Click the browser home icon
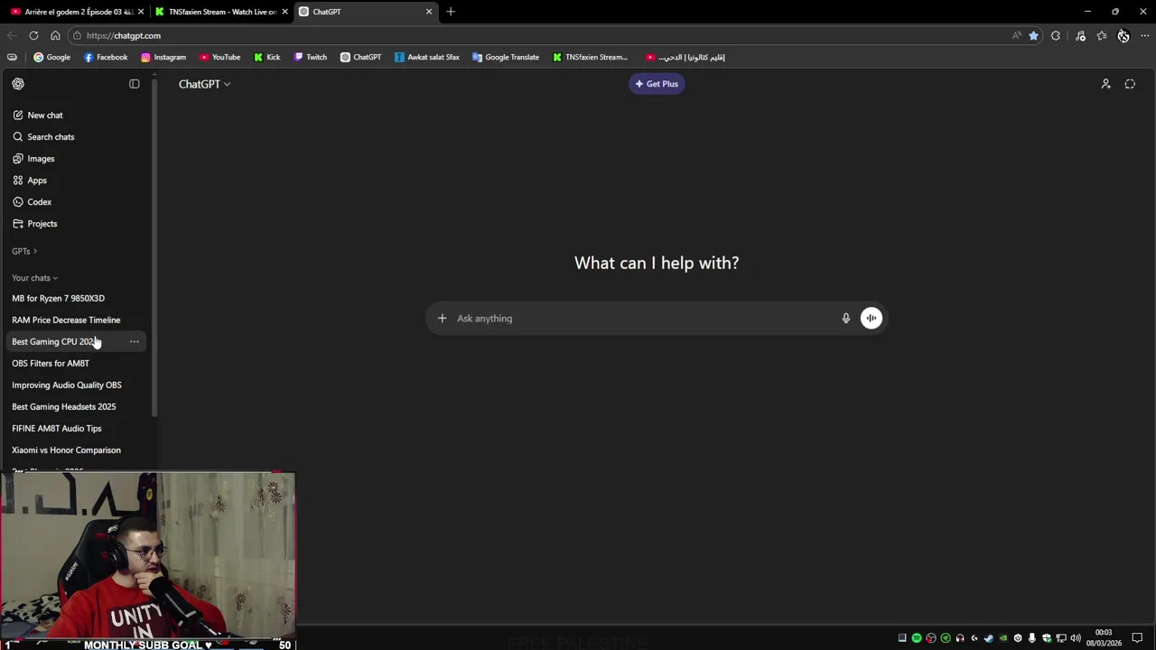Viewport: 1156px width, 650px height. [x=55, y=35]
